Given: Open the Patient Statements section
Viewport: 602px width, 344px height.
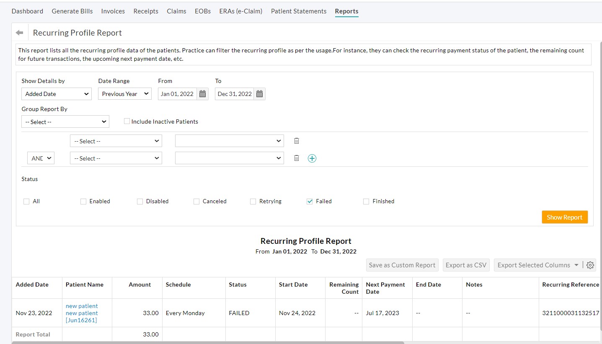Looking at the screenshot, I should pyautogui.click(x=298, y=11).
